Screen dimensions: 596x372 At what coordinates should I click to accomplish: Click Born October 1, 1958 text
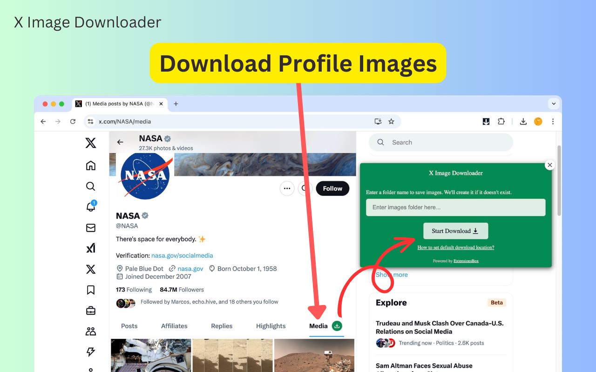pos(247,268)
